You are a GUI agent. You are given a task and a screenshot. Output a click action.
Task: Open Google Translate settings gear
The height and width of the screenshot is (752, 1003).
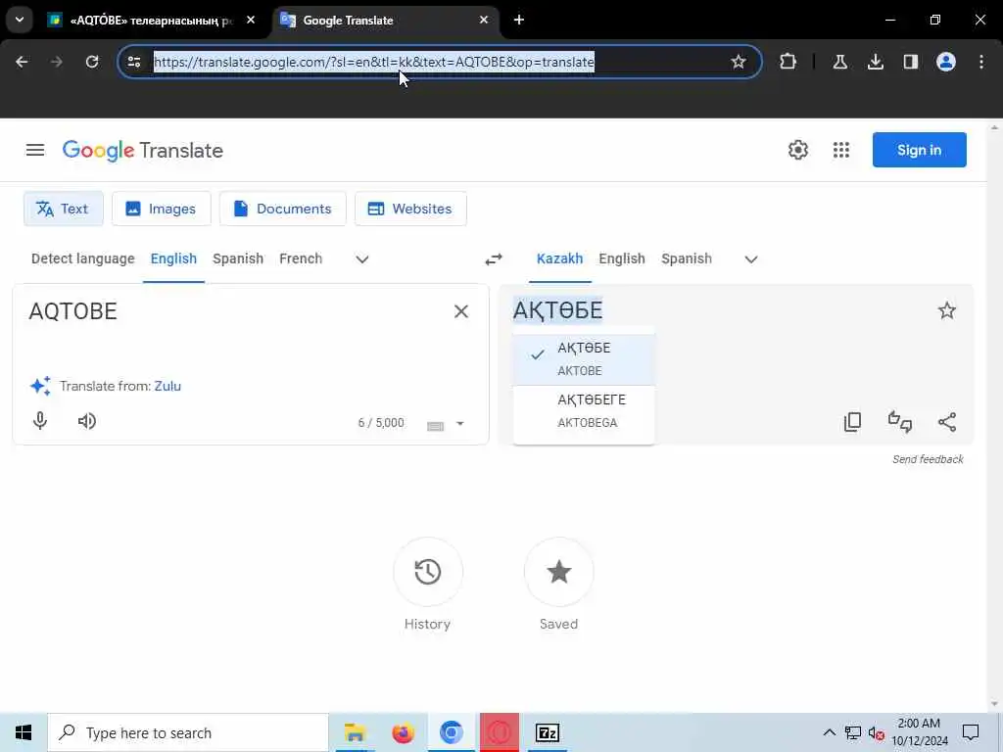click(x=797, y=150)
